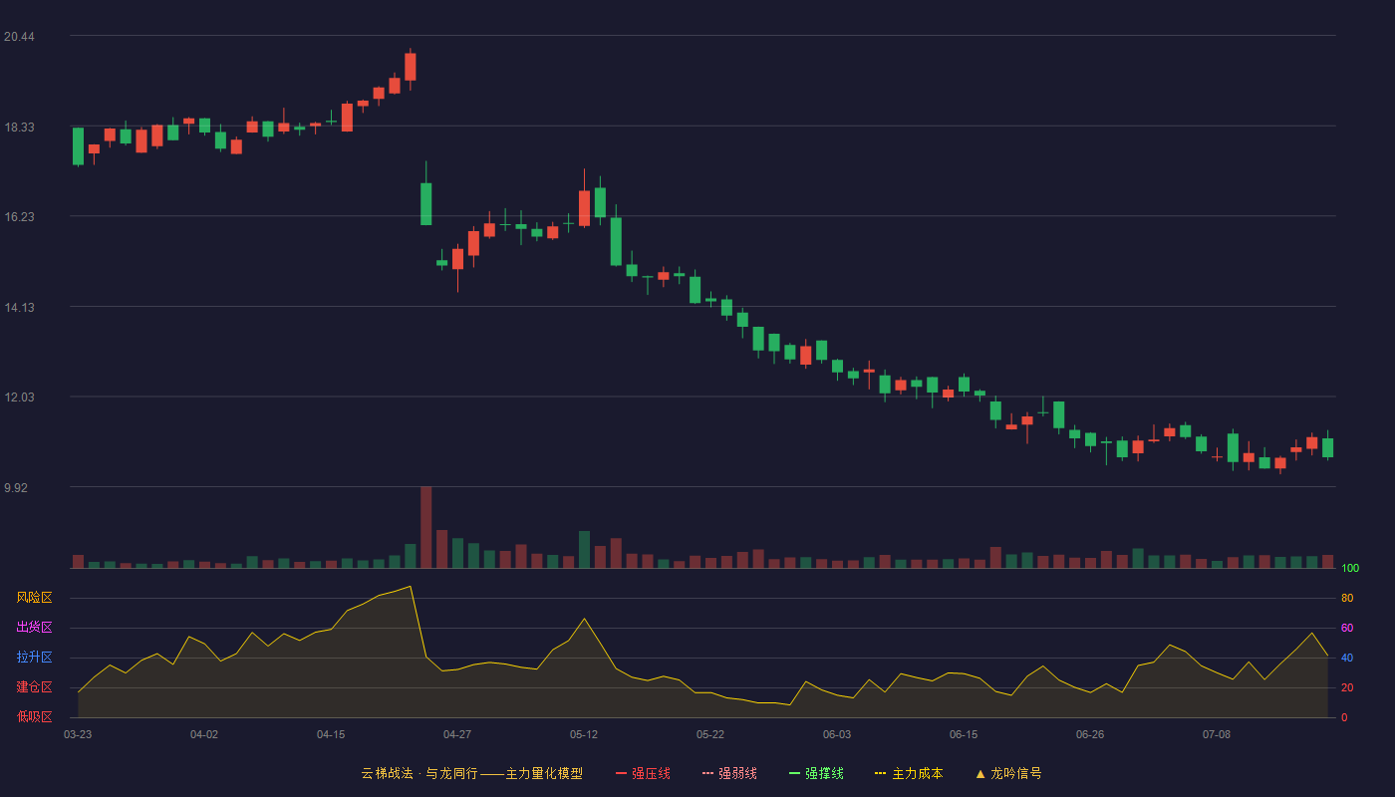The height and width of the screenshot is (797, 1395).
Task: Toggle the 龙吟信号 triangle legend item
Action: [x=1008, y=773]
